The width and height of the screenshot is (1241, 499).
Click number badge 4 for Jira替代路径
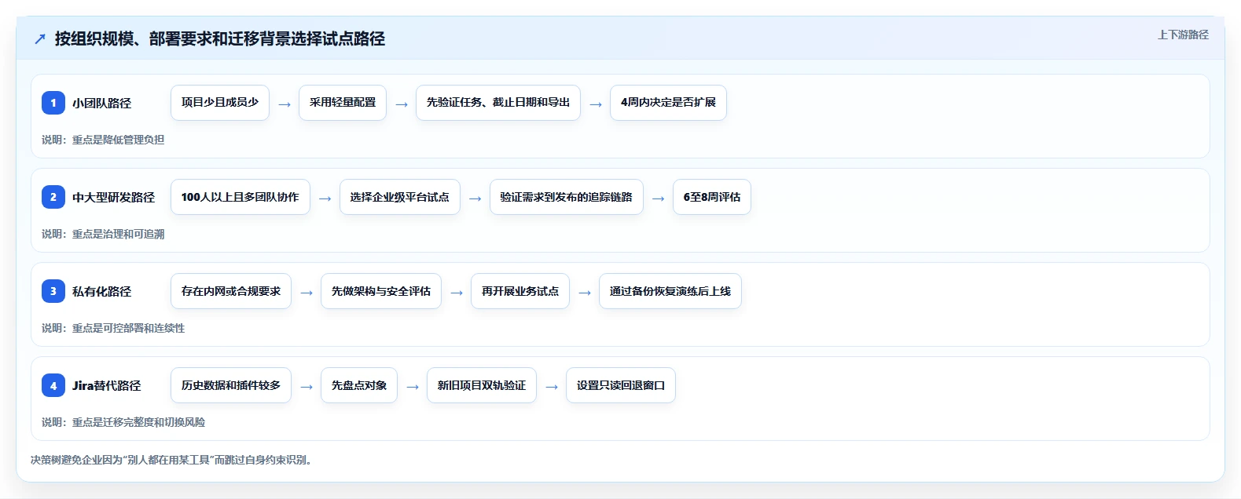point(53,385)
